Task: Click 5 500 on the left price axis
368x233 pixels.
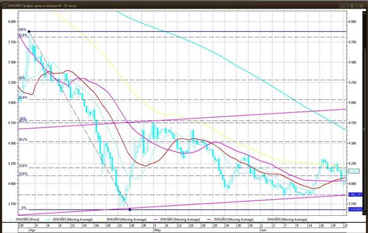Action: 12,62
